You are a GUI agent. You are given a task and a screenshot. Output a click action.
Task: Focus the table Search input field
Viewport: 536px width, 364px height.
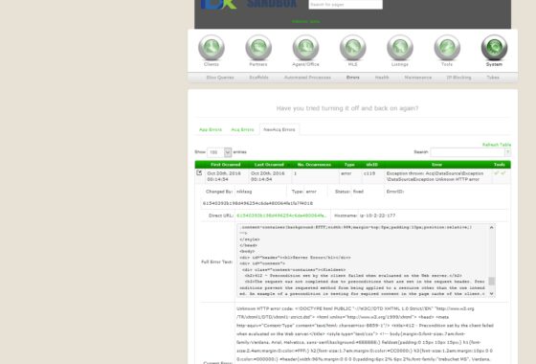[470, 152]
